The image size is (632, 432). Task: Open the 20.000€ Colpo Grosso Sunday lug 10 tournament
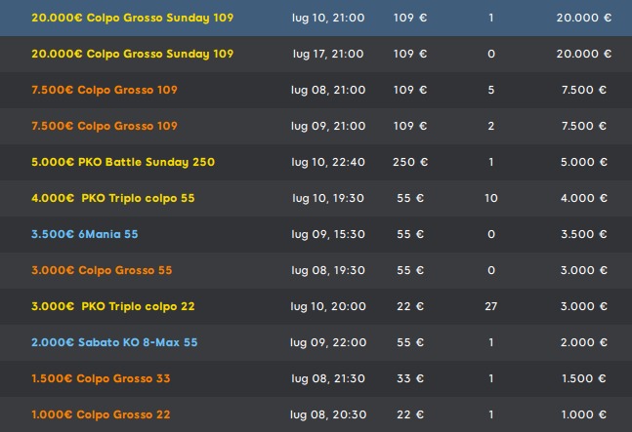[132, 18]
